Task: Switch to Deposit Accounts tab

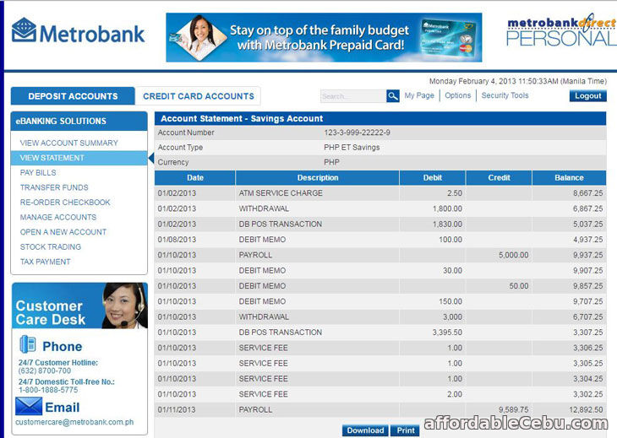Action: pyautogui.click(x=73, y=96)
